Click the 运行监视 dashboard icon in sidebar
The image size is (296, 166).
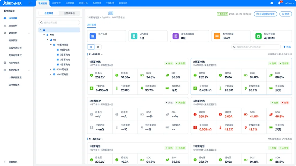click(x=5, y=18)
